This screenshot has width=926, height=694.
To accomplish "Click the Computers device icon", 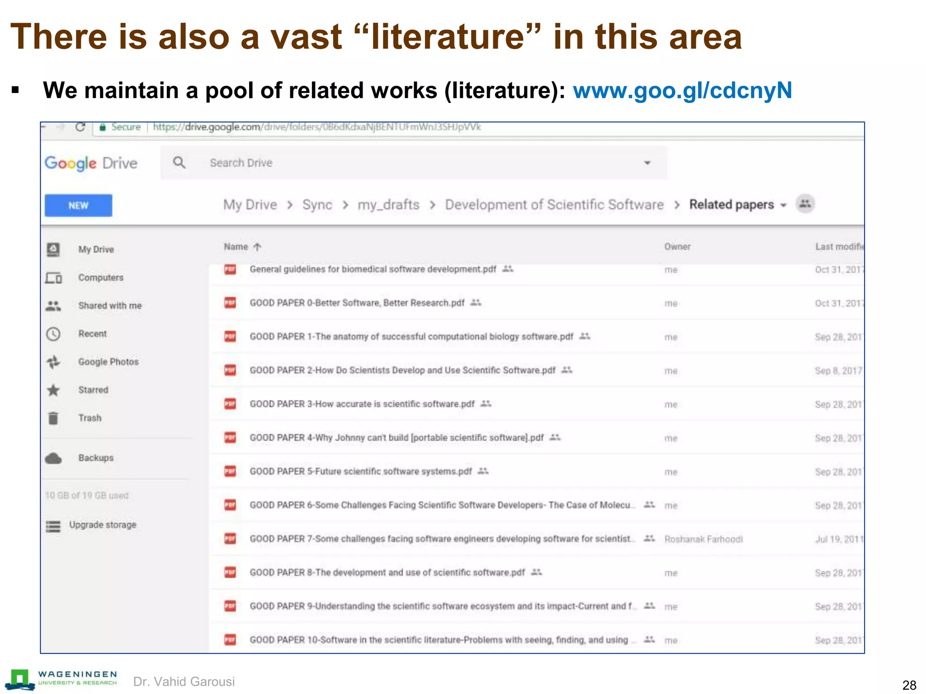I will pos(53,277).
